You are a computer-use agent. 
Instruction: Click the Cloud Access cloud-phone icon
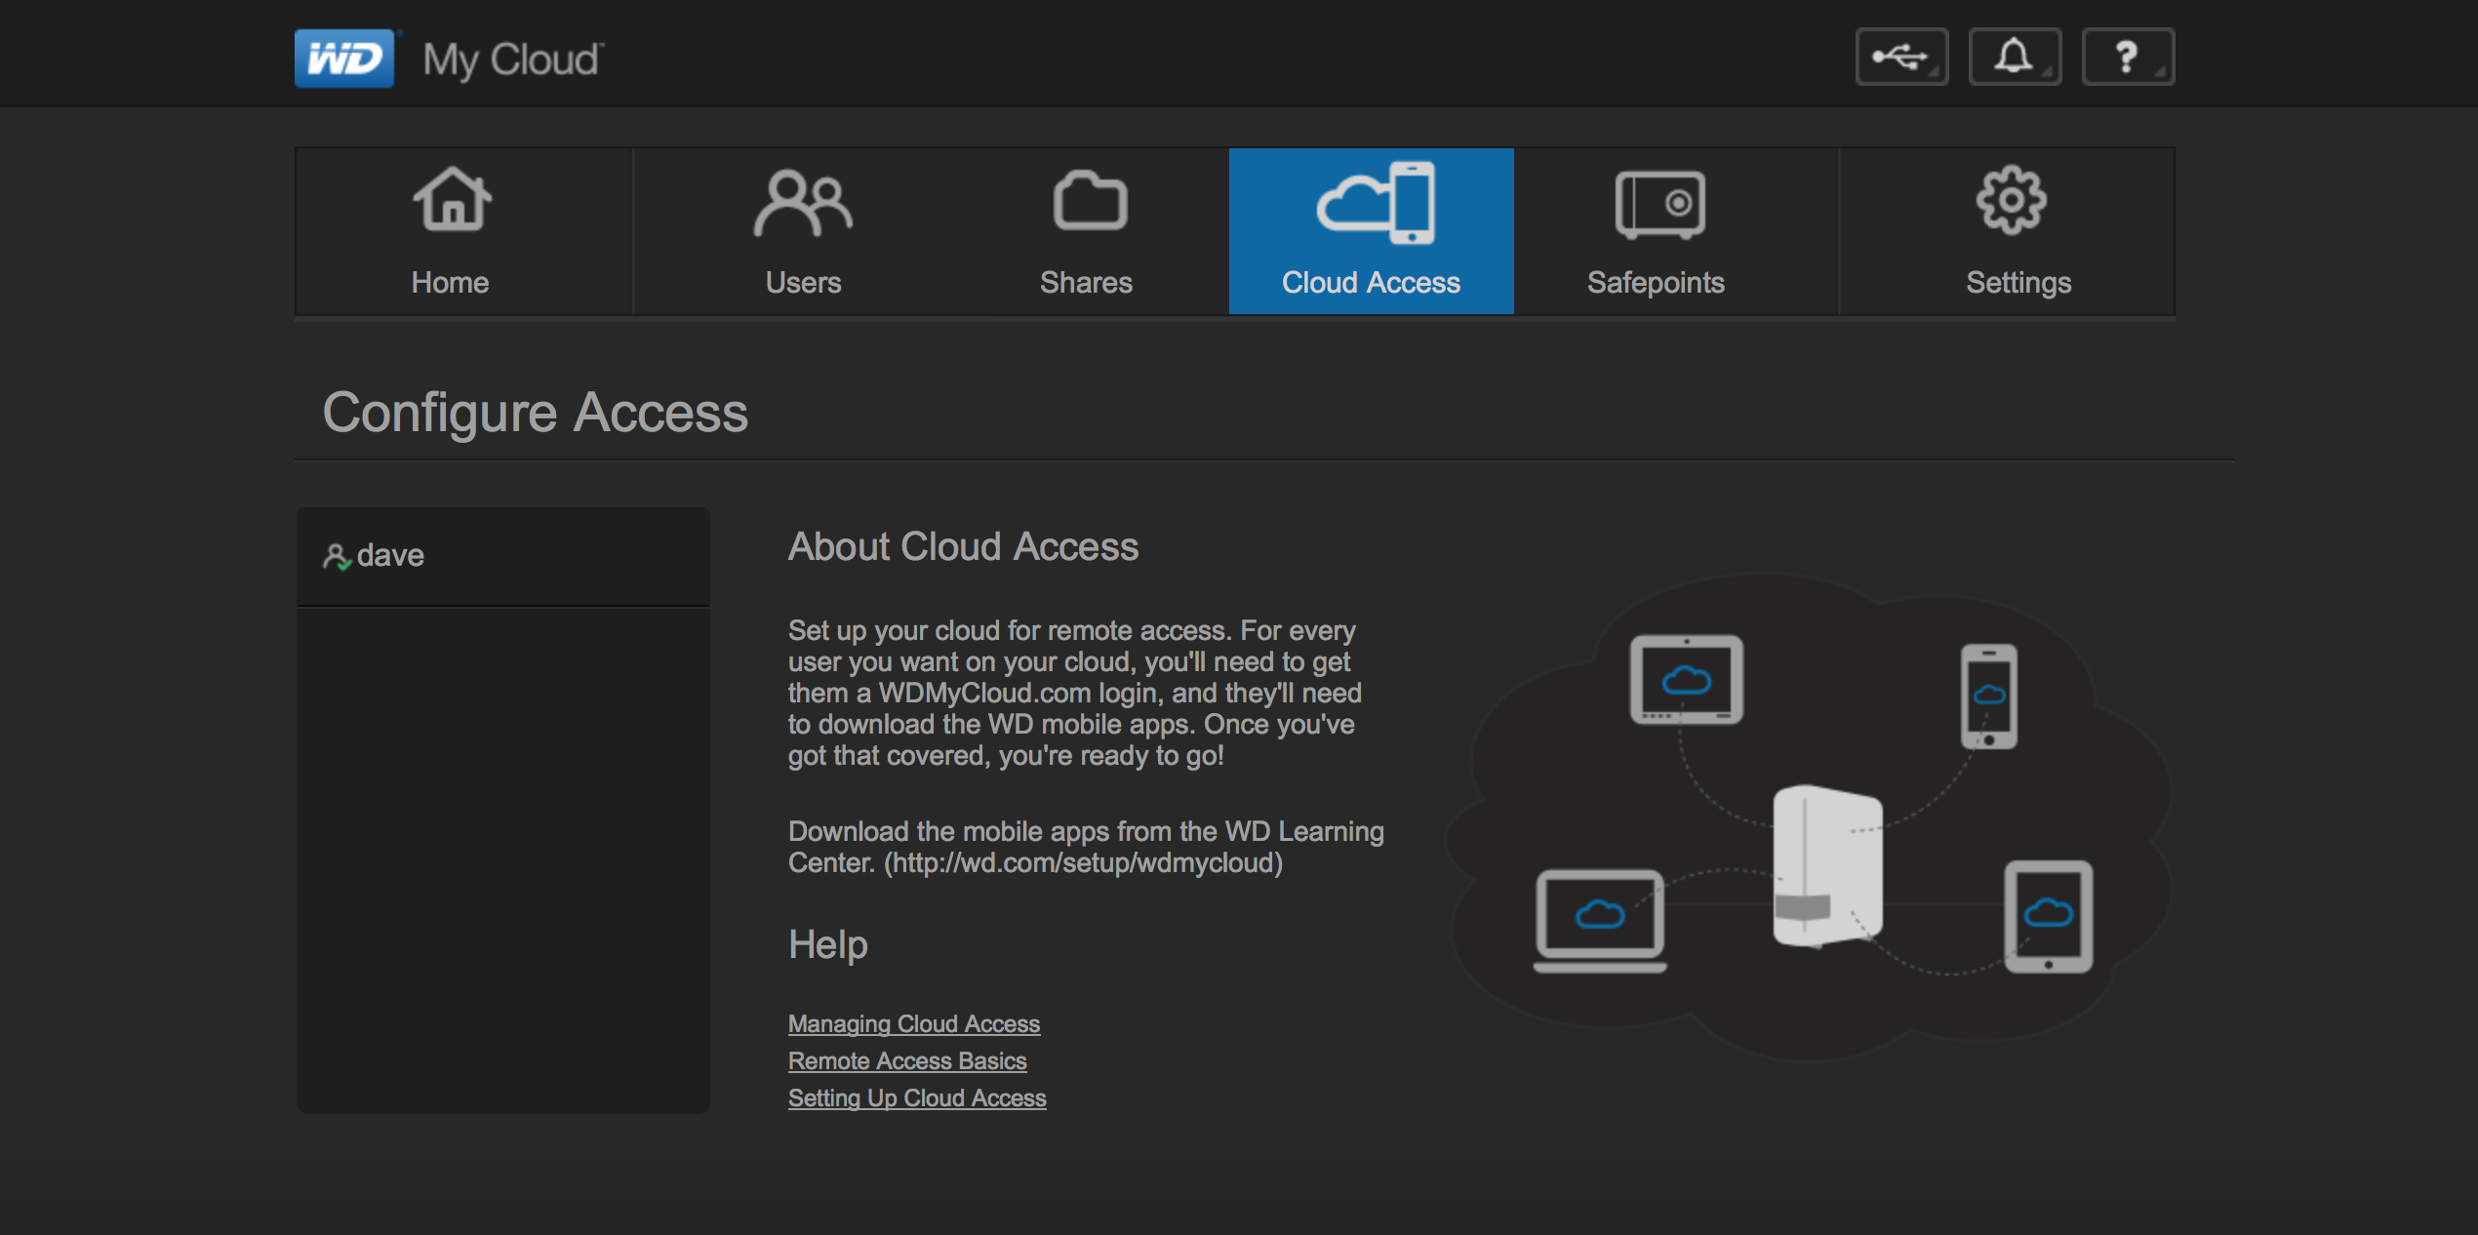(x=1376, y=203)
